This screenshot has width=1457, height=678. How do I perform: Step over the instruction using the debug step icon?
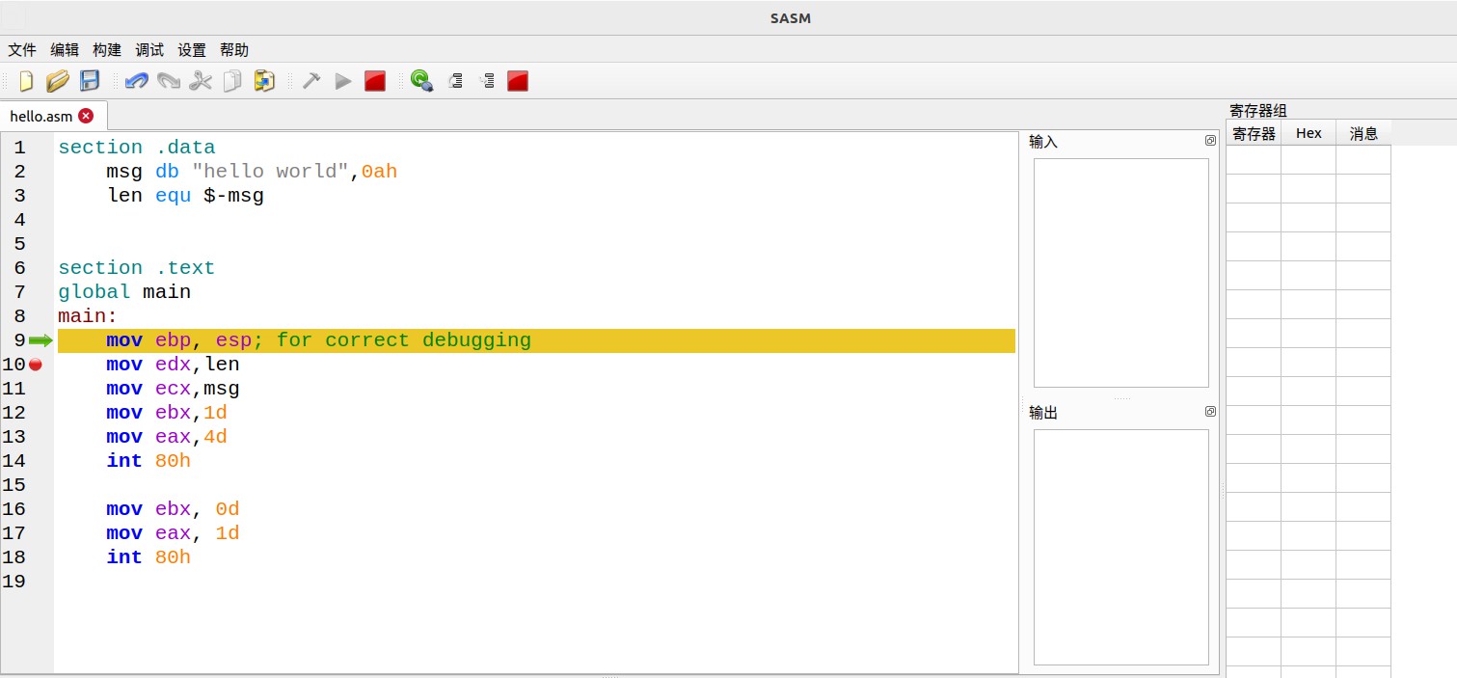[455, 81]
